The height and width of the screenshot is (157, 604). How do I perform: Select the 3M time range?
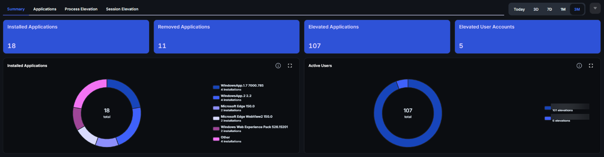pyautogui.click(x=577, y=9)
